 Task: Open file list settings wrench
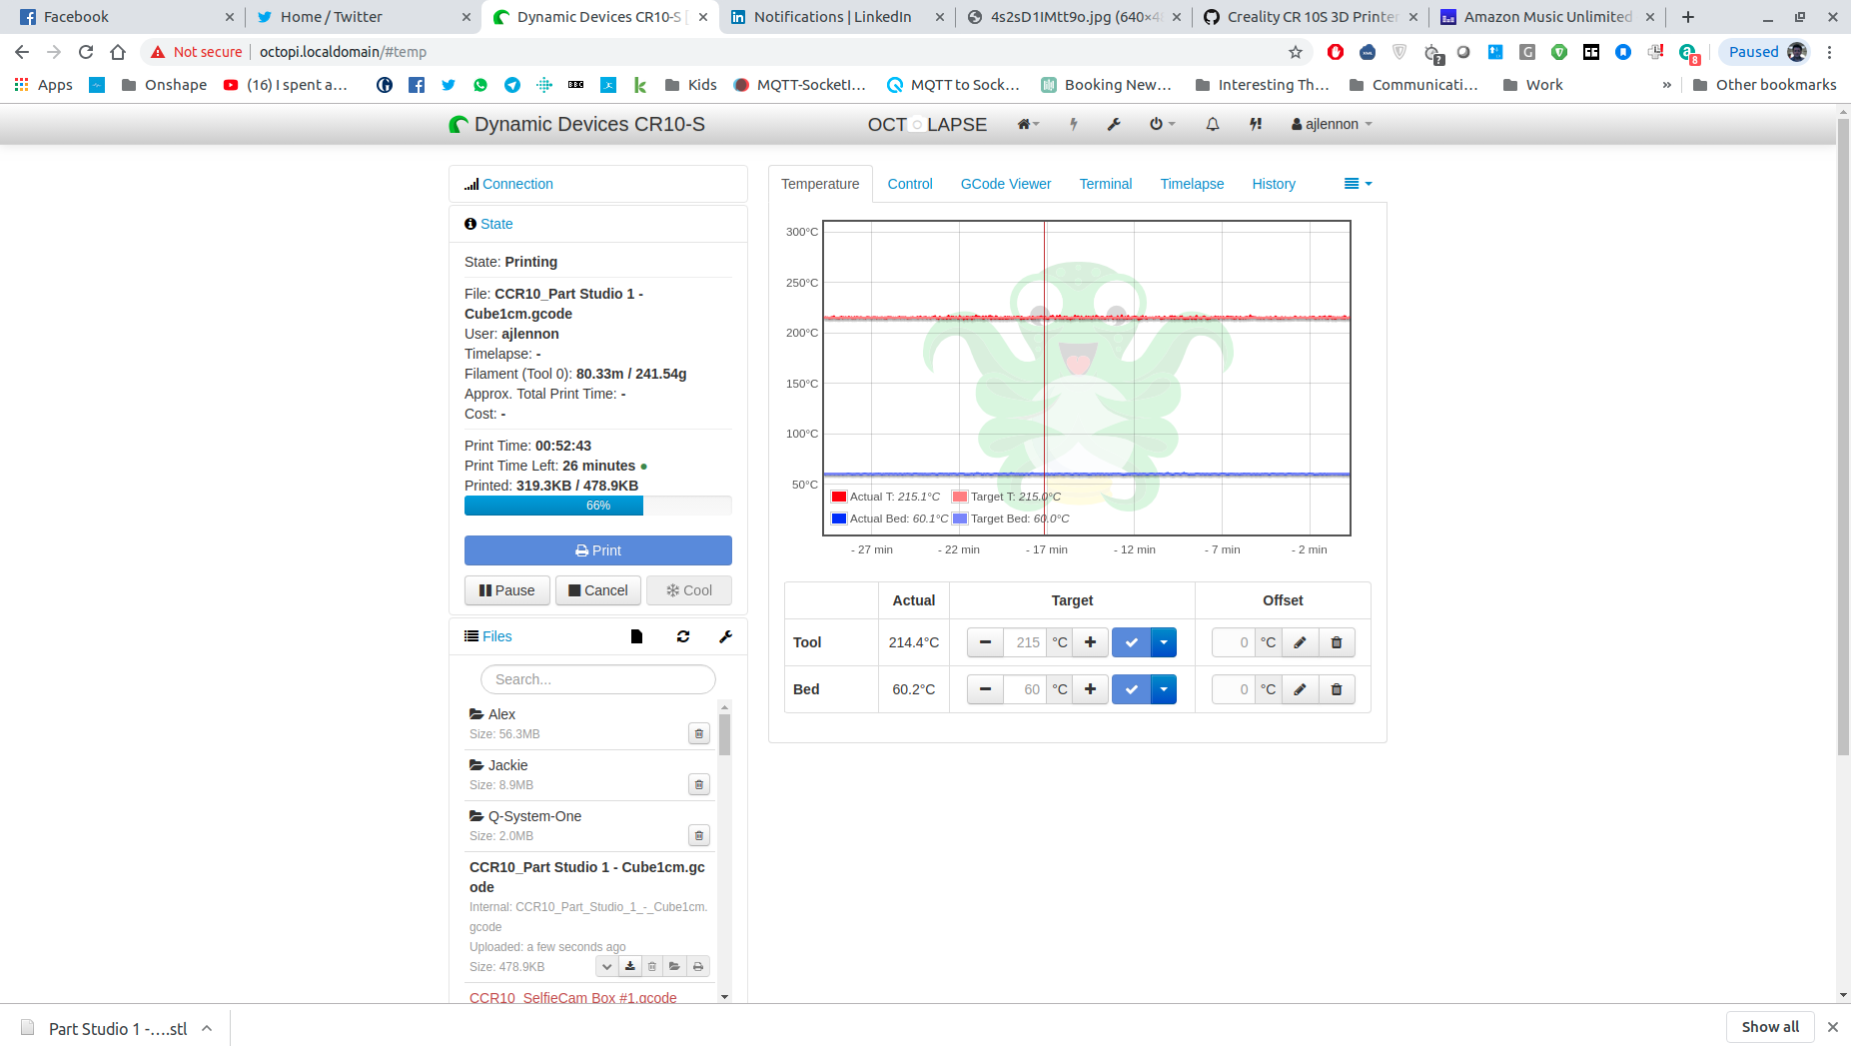click(x=726, y=636)
